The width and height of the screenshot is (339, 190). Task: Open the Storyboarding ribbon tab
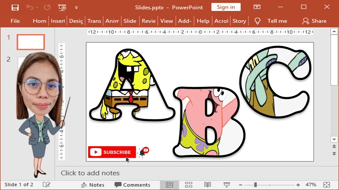(239, 21)
